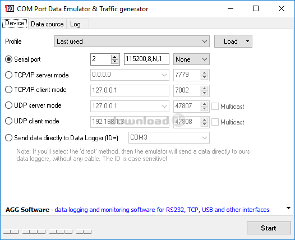
Task: Select the TCP/IP server mode radio button
Action: 8,75
